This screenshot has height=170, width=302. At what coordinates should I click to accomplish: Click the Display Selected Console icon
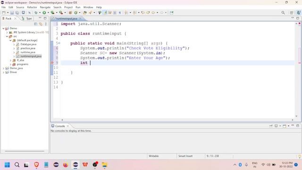[276, 126]
